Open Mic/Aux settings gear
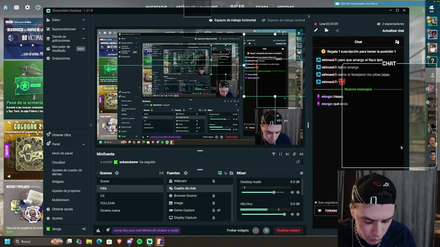440x247 pixels. click(298, 214)
